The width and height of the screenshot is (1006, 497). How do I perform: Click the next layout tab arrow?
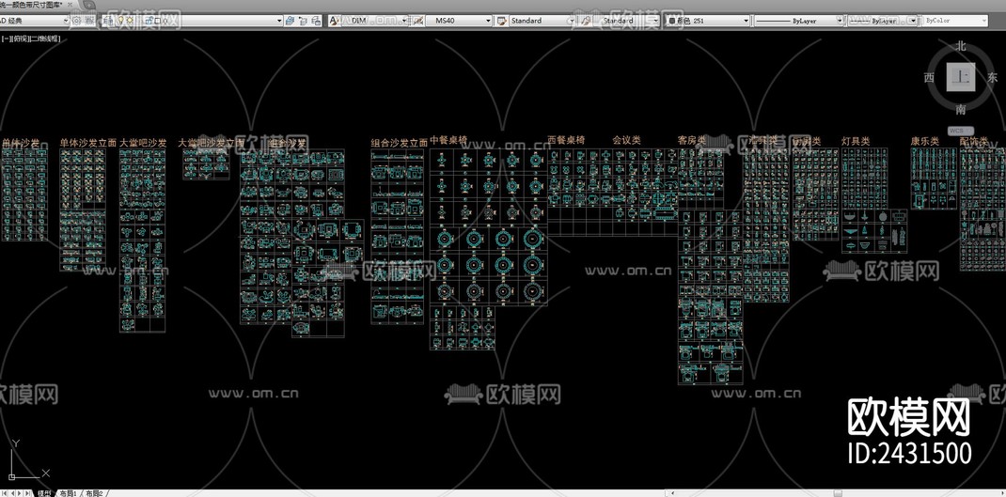[x=19, y=493]
